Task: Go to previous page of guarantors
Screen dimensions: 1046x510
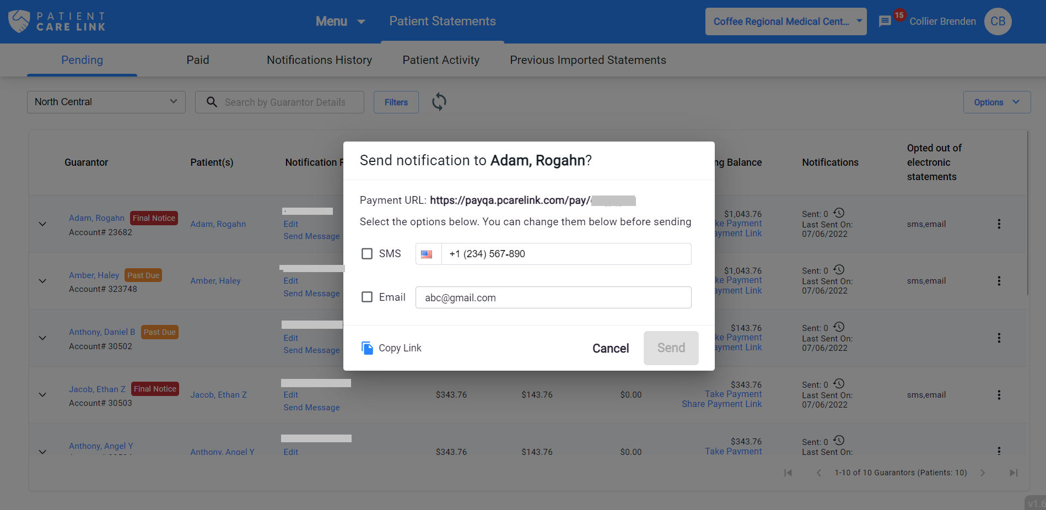Action: (x=819, y=473)
